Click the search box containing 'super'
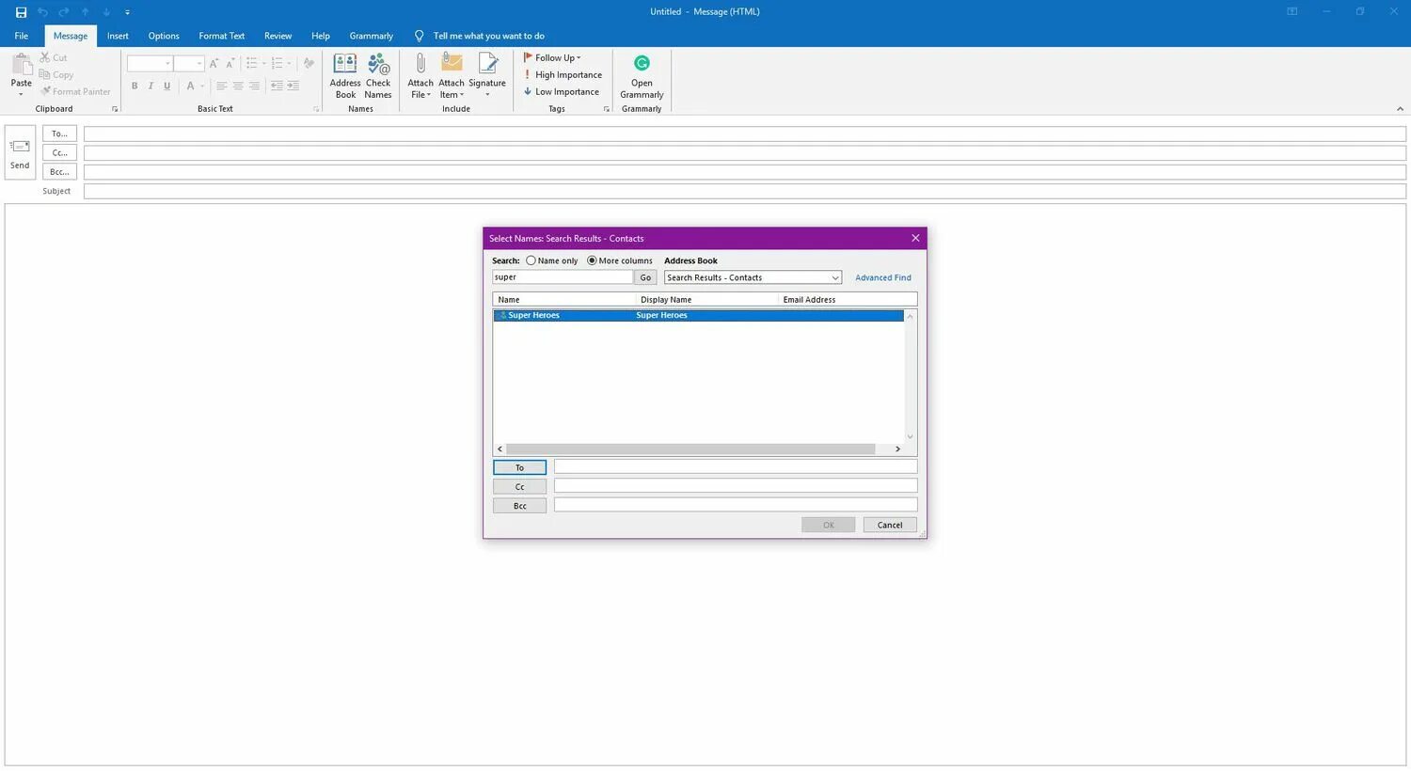Screen dimensions: 1411x771 (x=563, y=277)
